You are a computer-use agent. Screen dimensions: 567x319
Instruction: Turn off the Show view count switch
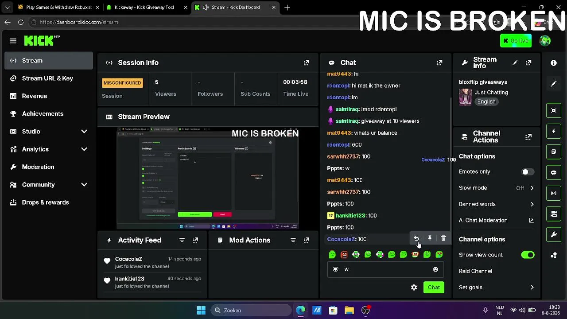pyautogui.click(x=528, y=255)
